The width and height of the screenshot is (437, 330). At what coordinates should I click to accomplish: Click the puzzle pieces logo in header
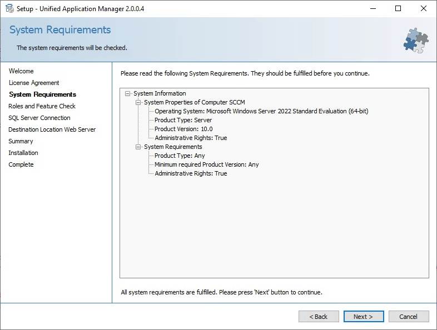click(416, 41)
